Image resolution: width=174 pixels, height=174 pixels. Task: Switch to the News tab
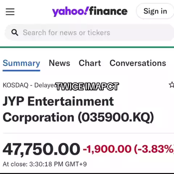tap(59, 63)
